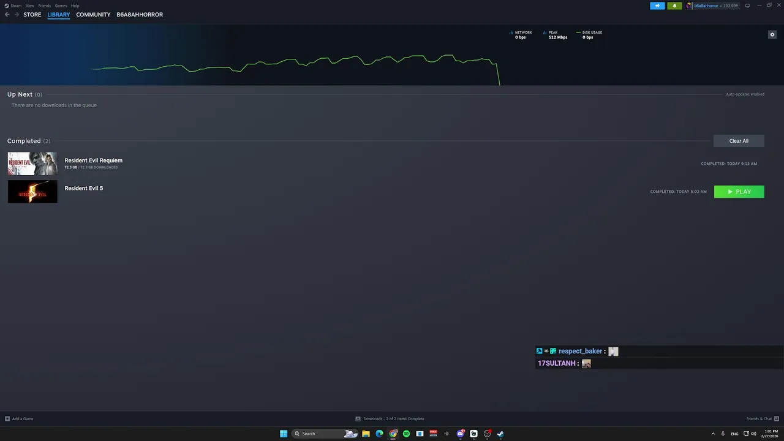Open Discord from the taskbar
Image resolution: width=784 pixels, height=441 pixels.
click(460, 434)
